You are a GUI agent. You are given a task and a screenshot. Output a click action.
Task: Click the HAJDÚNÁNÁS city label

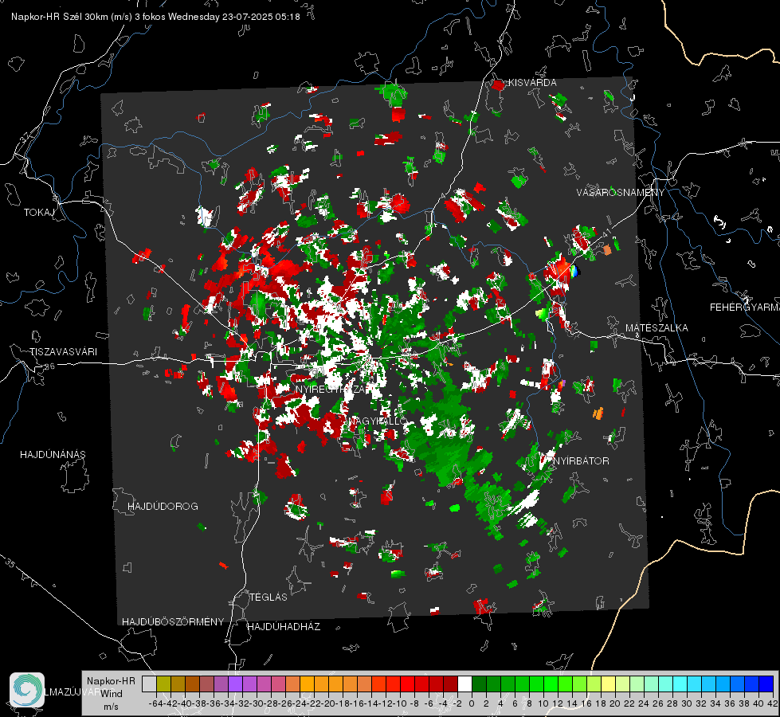coord(53,455)
